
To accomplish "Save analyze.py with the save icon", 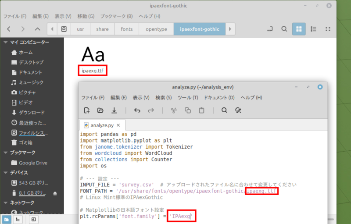I will tap(114, 110).
